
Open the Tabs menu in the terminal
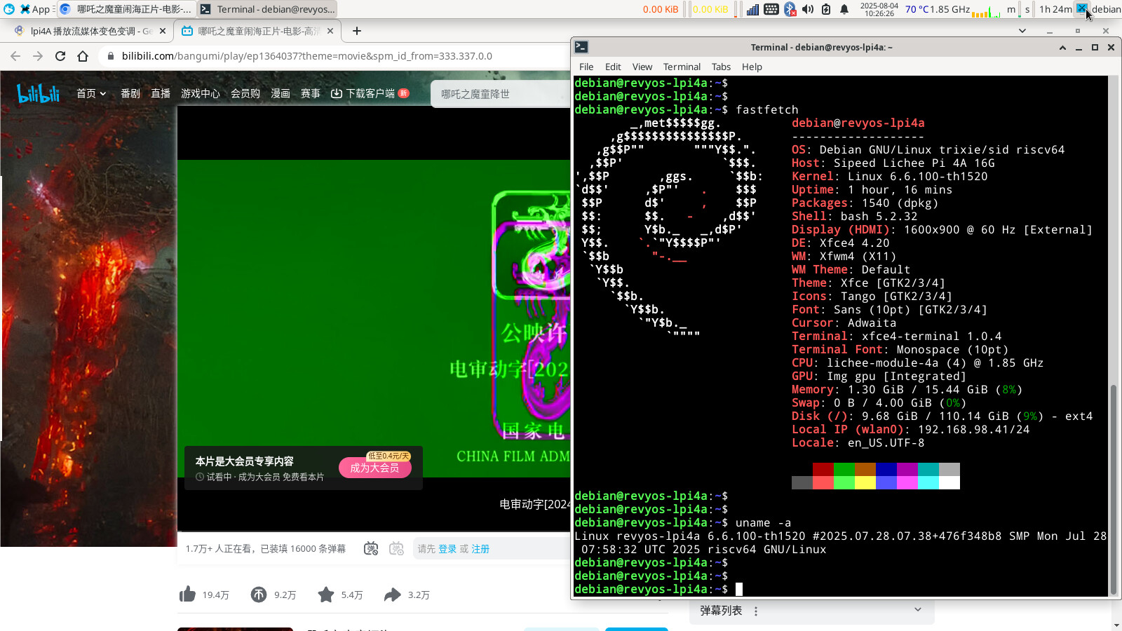[x=721, y=67]
